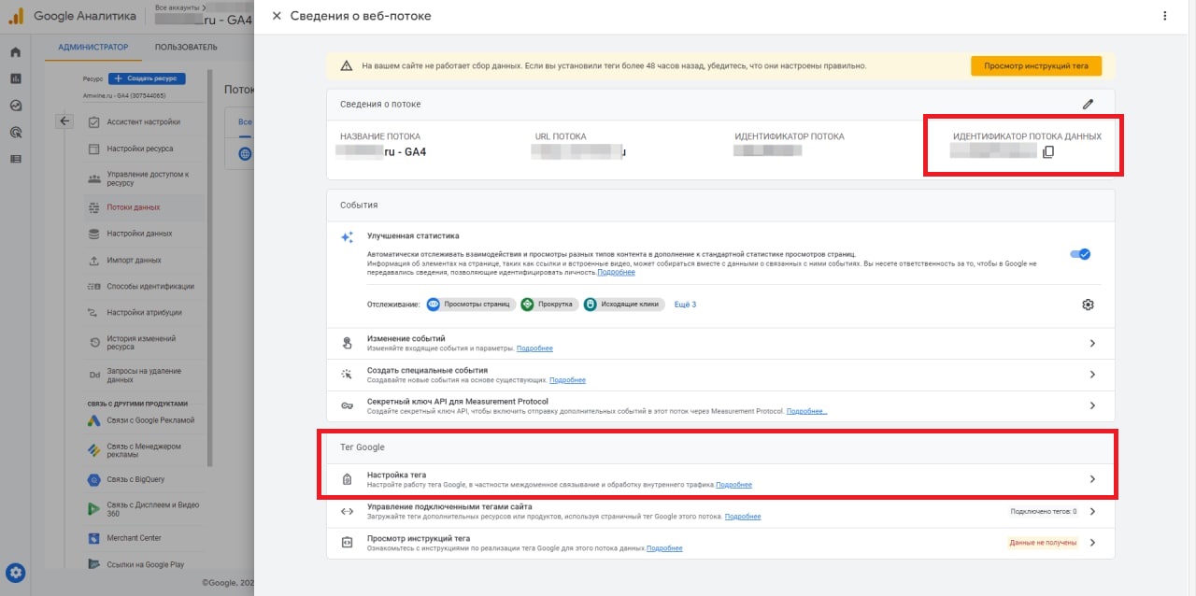
Task: Click the Настройки атрибуции icon
Action: [94, 312]
